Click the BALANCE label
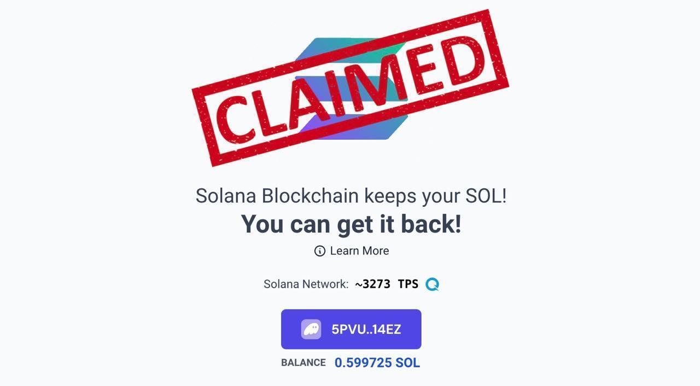The width and height of the screenshot is (700, 386). [303, 363]
